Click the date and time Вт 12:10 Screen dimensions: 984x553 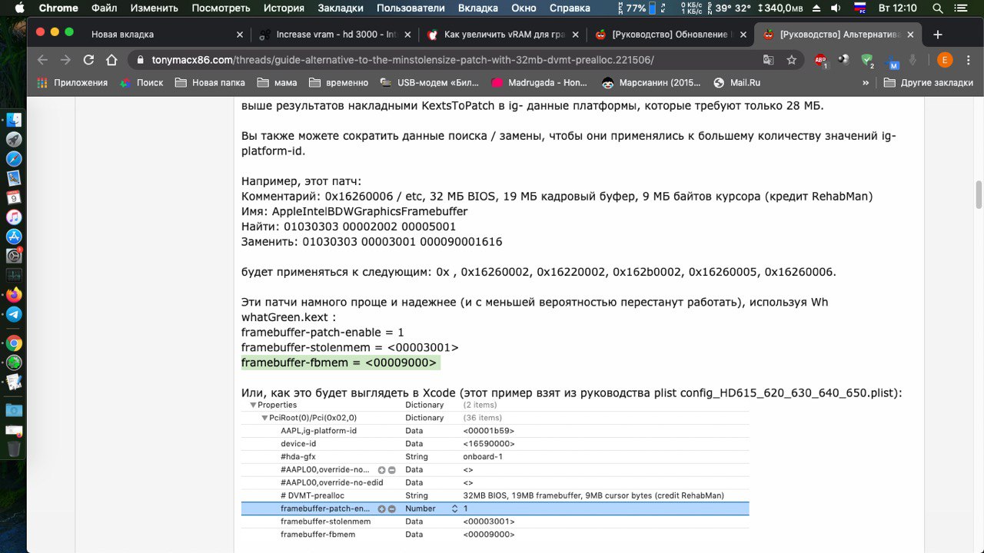[898, 8]
